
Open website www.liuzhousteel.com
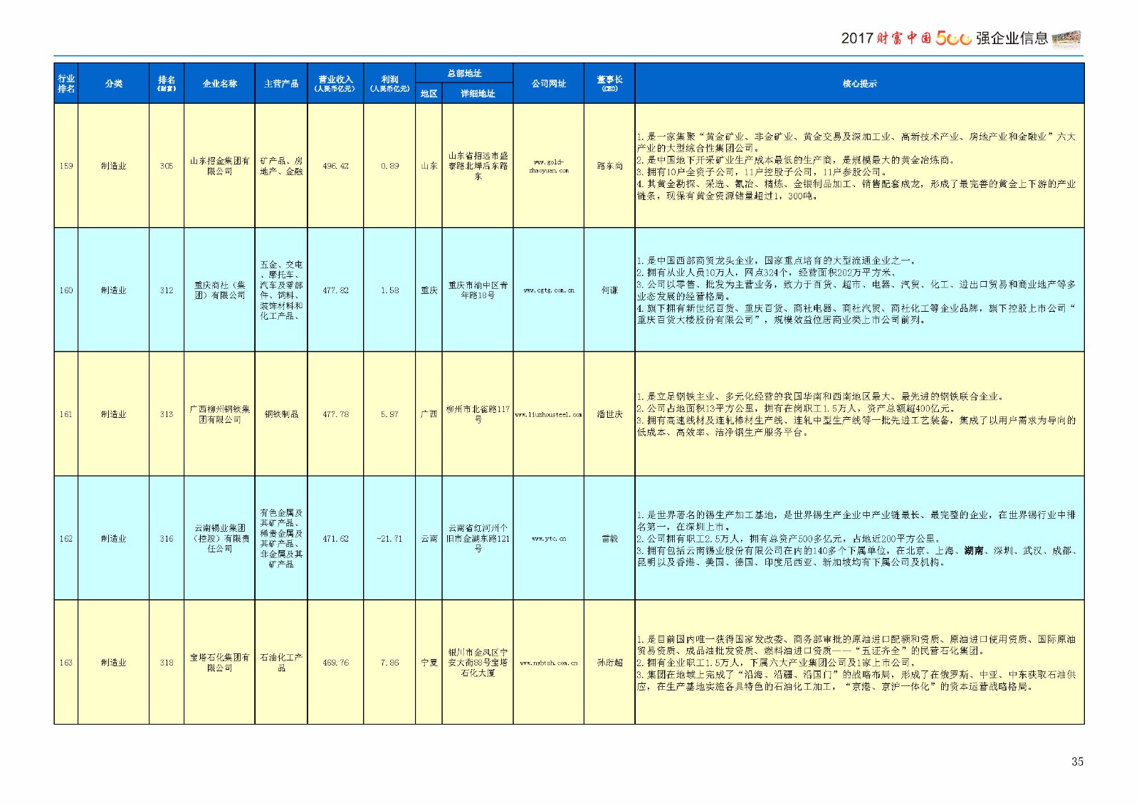548,414
